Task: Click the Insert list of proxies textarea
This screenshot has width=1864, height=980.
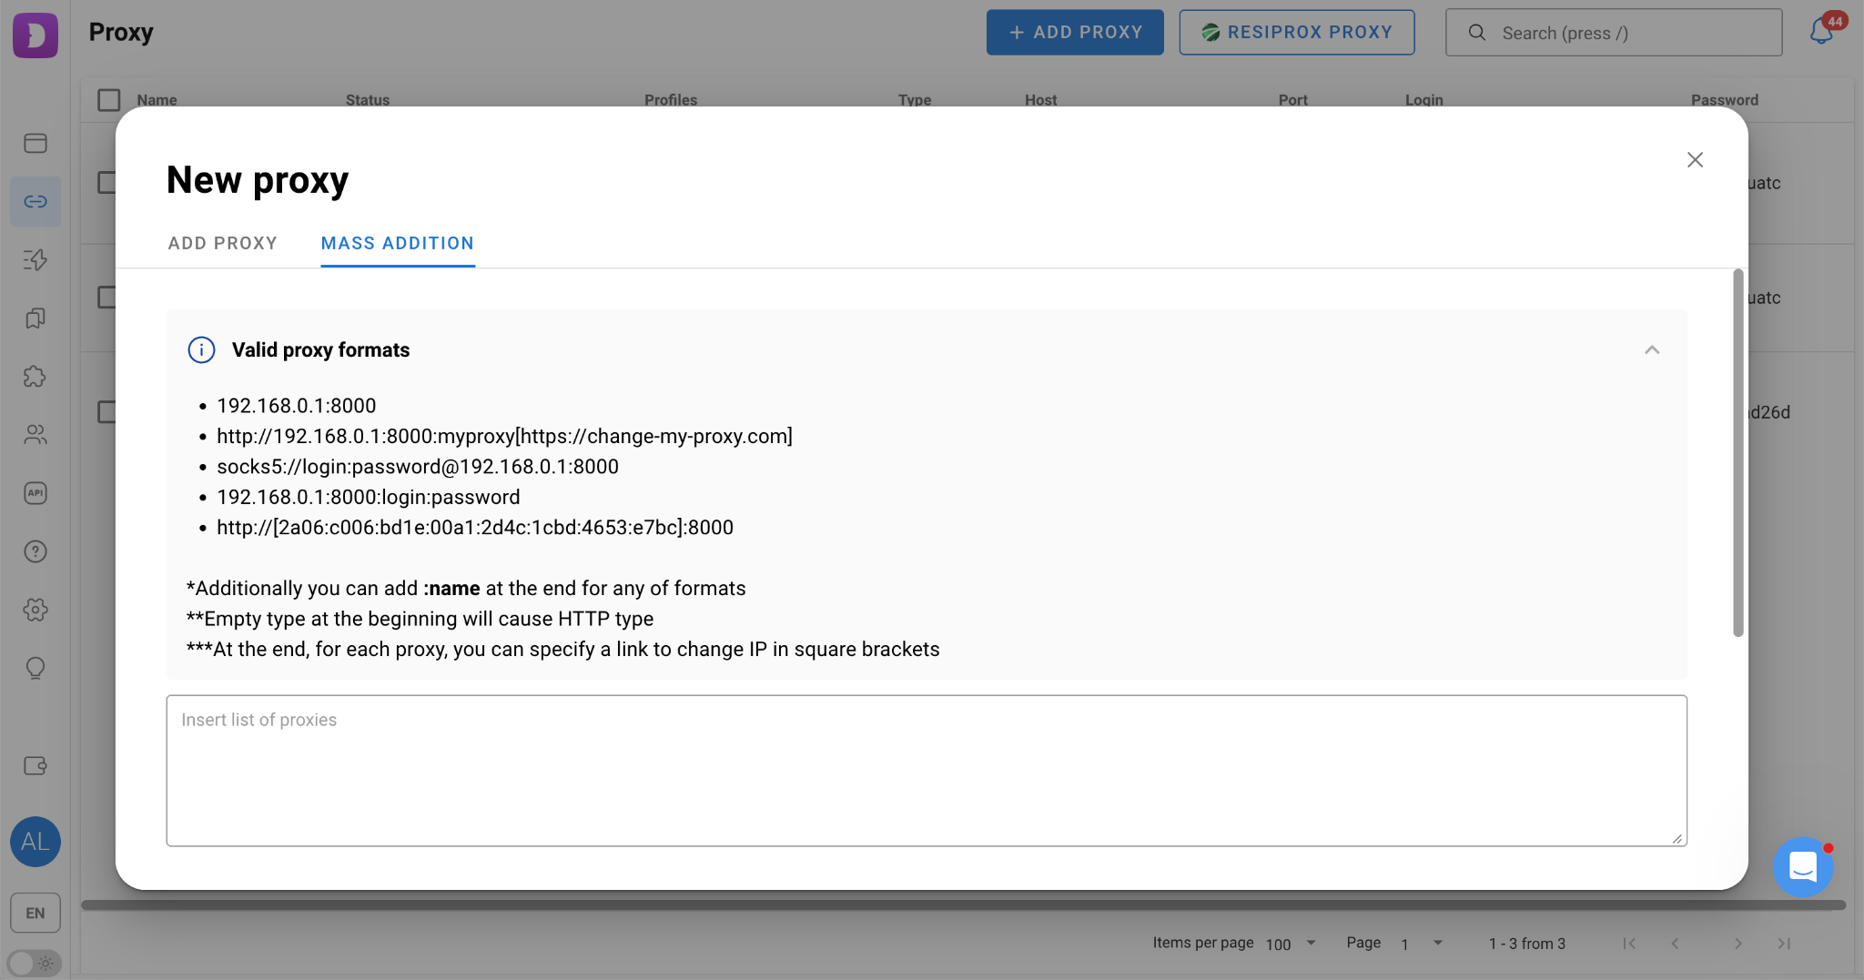Action: click(x=927, y=771)
